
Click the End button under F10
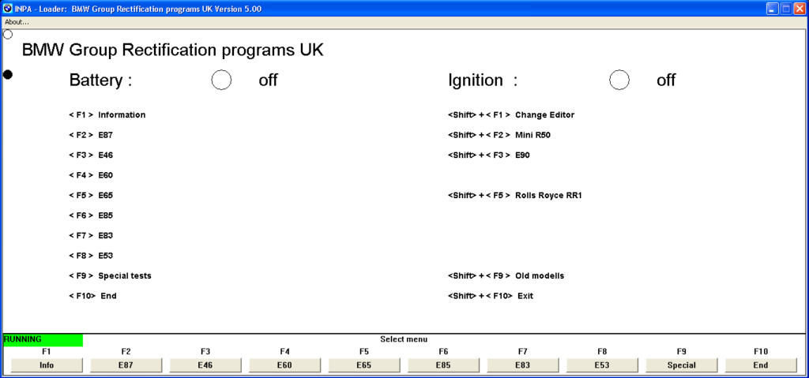(761, 365)
